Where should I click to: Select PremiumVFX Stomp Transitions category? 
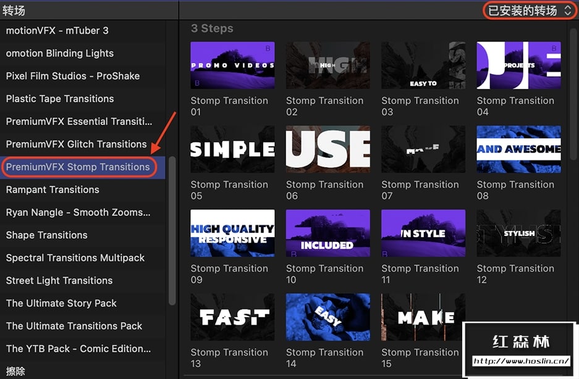click(x=83, y=167)
